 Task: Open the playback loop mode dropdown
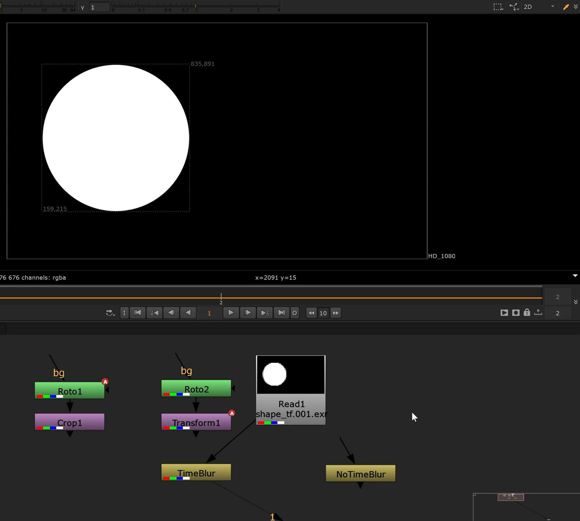(x=110, y=313)
